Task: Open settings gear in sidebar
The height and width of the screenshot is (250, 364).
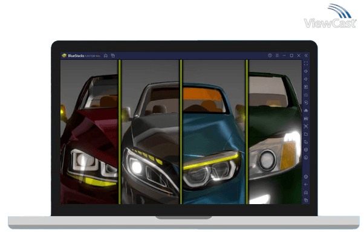Action: click(x=306, y=177)
